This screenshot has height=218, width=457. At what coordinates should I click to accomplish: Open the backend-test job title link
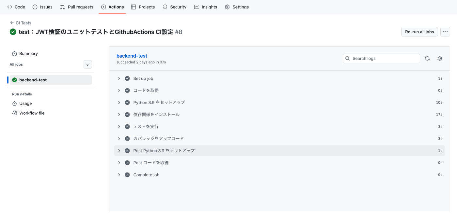click(132, 56)
